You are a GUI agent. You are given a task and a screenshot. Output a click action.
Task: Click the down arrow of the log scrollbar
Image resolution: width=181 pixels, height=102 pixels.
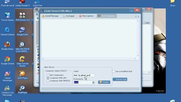[138, 56]
